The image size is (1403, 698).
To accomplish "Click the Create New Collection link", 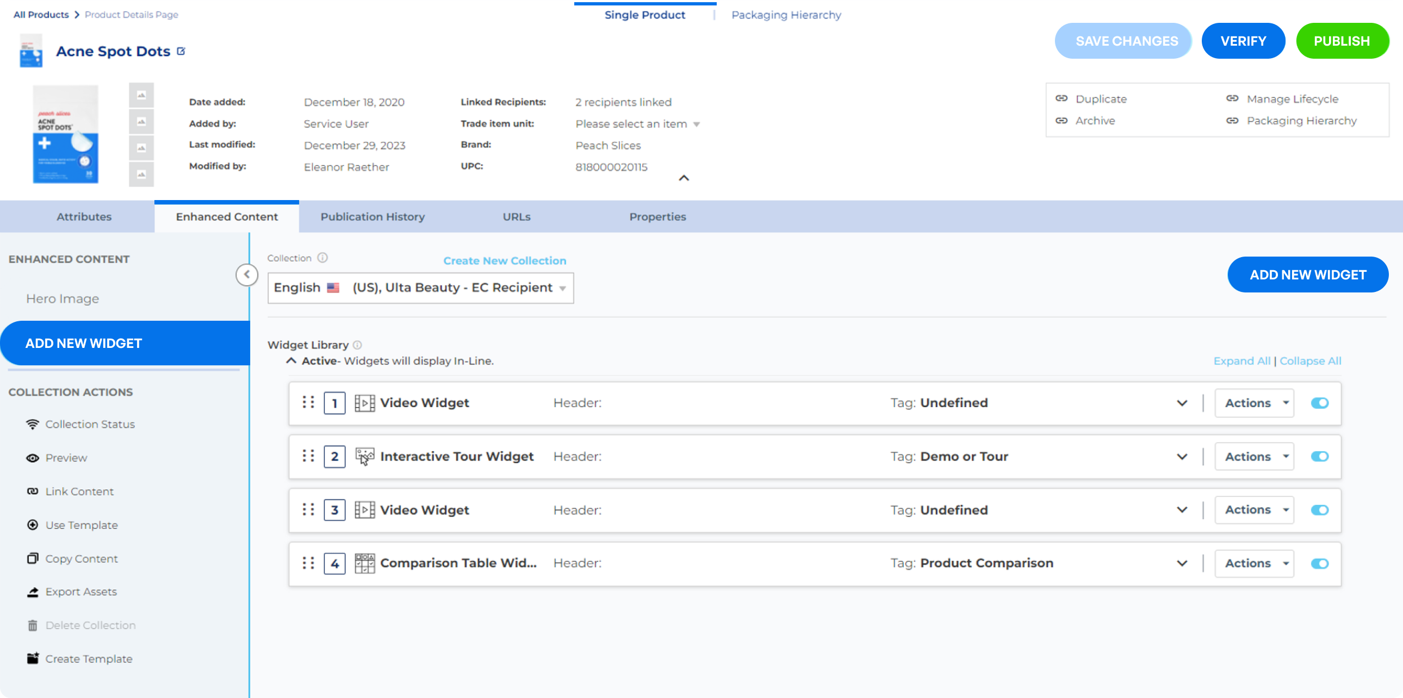I will (x=504, y=261).
